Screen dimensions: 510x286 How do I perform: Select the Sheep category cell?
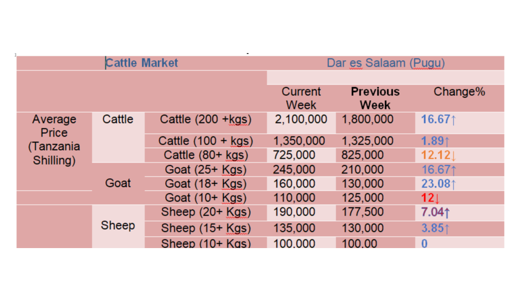point(118,225)
